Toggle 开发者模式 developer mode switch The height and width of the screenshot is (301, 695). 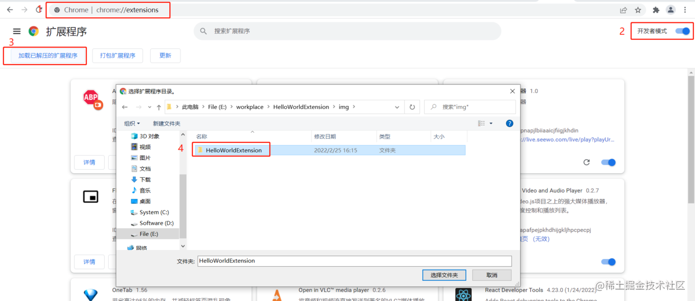point(683,31)
